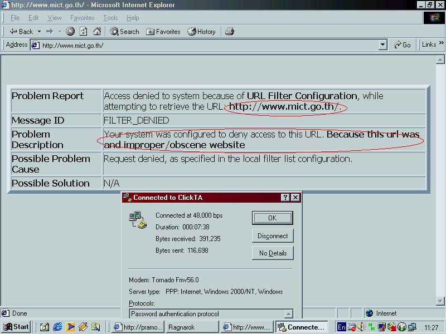446x334 pixels.
Task: Click the Forward arrow button
Action: pyautogui.click(x=50, y=32)
